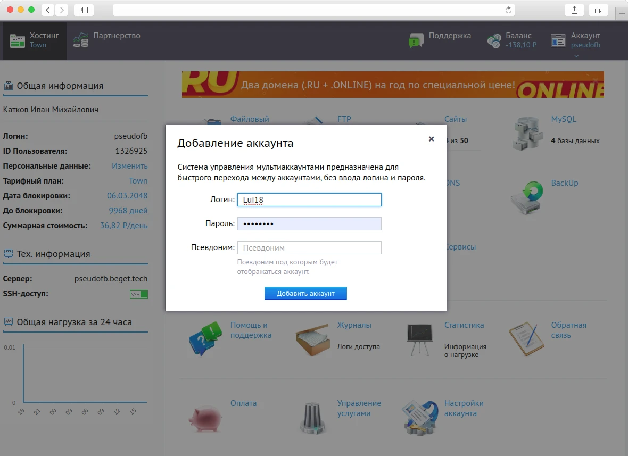Click the Настройки аккаунта settings icon

tap(420, 417)
